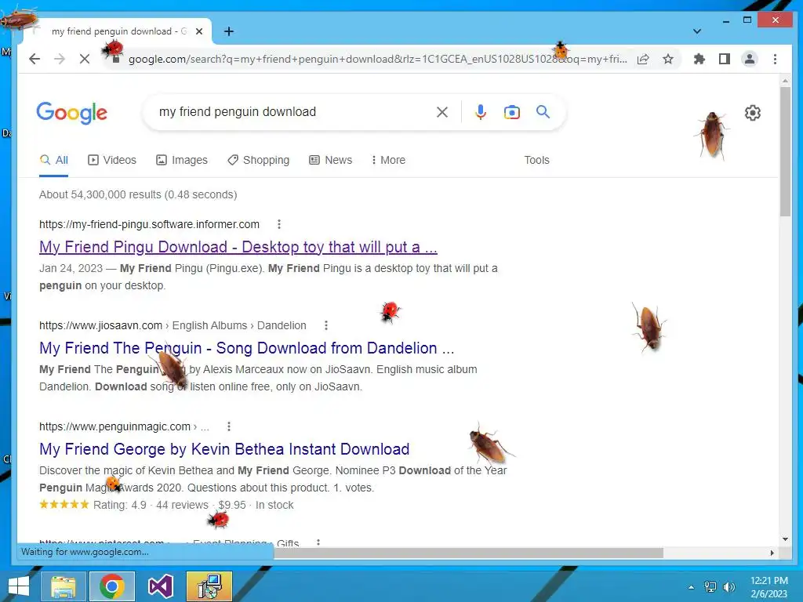The image size is (803, 602).
Task: Click the blue magnifier search button
Action: pos(543,111)
